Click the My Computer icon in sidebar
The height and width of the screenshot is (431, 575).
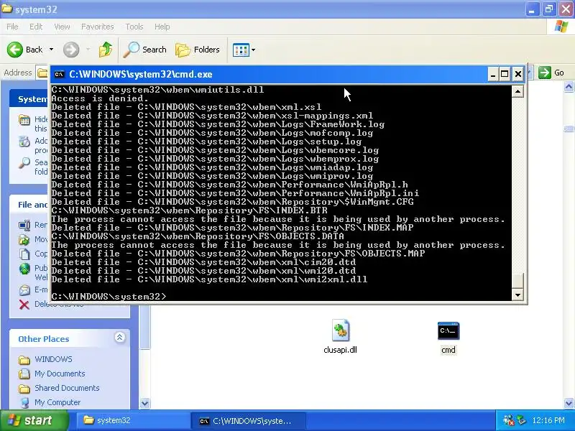point(24,403)
